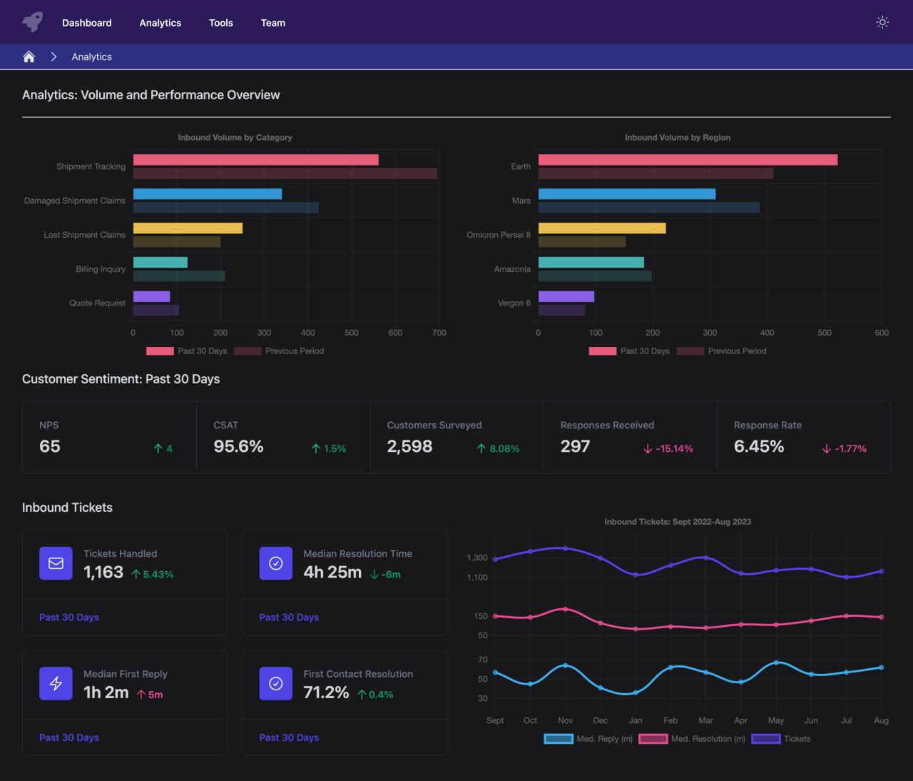Click the Customers Surveyed value 2,598
The image size is (913, 781).
coord(409,447)
